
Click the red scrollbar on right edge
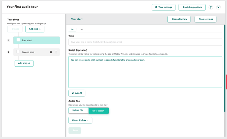(x=226, y=82)
